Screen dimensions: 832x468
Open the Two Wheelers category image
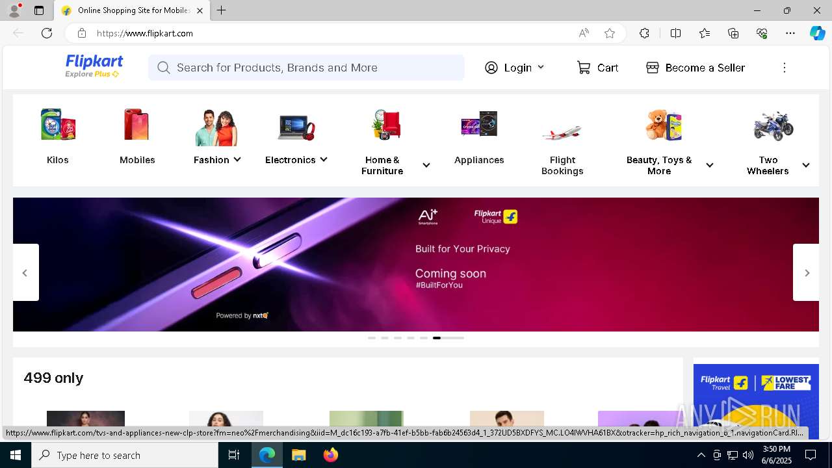[x=773, y=125]
